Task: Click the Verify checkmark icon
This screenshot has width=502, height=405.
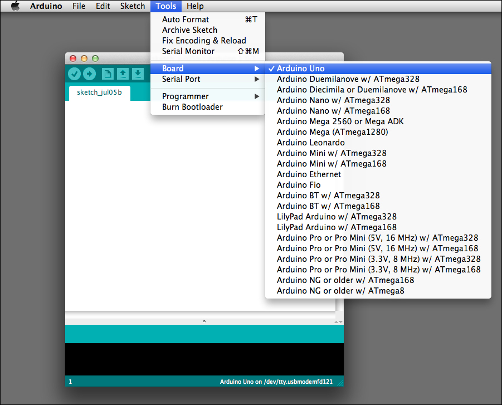Action: [x=74, y=74]
